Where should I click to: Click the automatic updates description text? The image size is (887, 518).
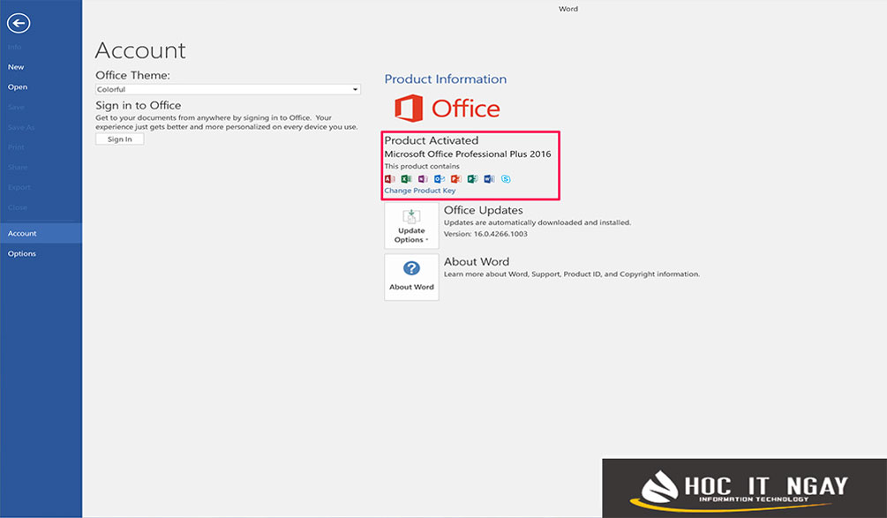pyautogui.click(x=537, y=222)
